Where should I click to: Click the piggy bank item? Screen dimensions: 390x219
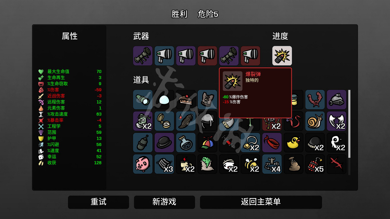pyautogui.click(x=143, y=164)
